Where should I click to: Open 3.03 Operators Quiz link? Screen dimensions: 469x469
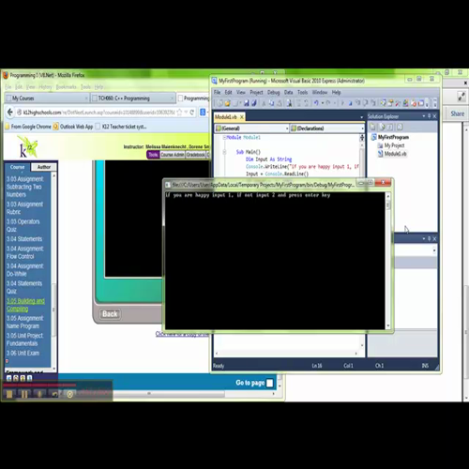coord(23,225)
